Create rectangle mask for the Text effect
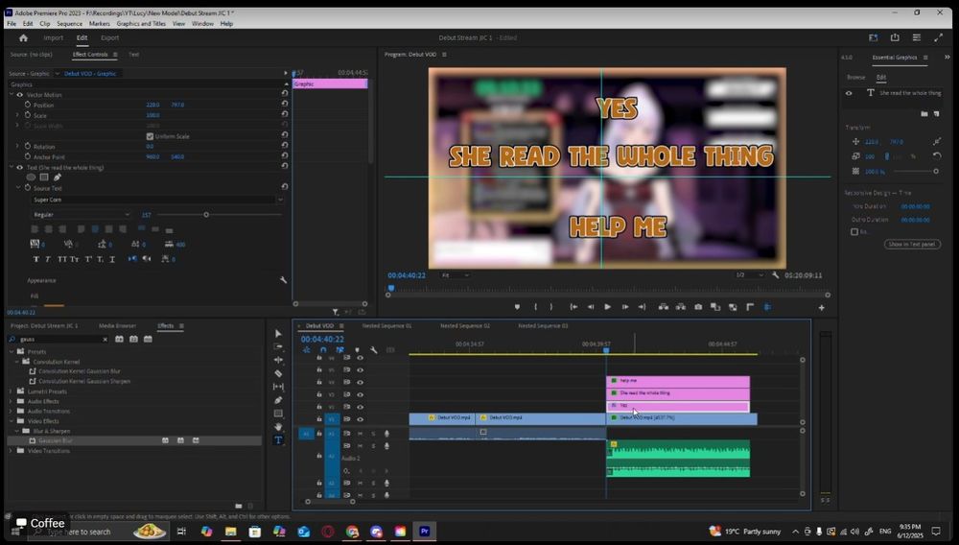959x545 pixels. point(44,178)
